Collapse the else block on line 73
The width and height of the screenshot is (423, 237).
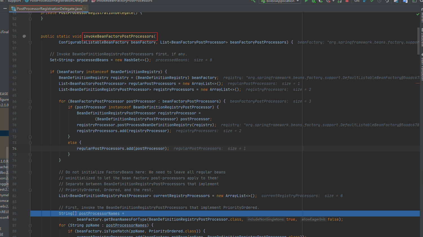click(x=30, y=143)
